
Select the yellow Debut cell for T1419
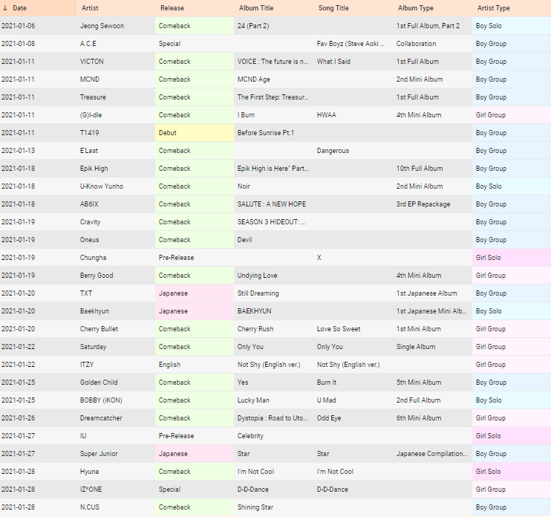tap(195, 133)
